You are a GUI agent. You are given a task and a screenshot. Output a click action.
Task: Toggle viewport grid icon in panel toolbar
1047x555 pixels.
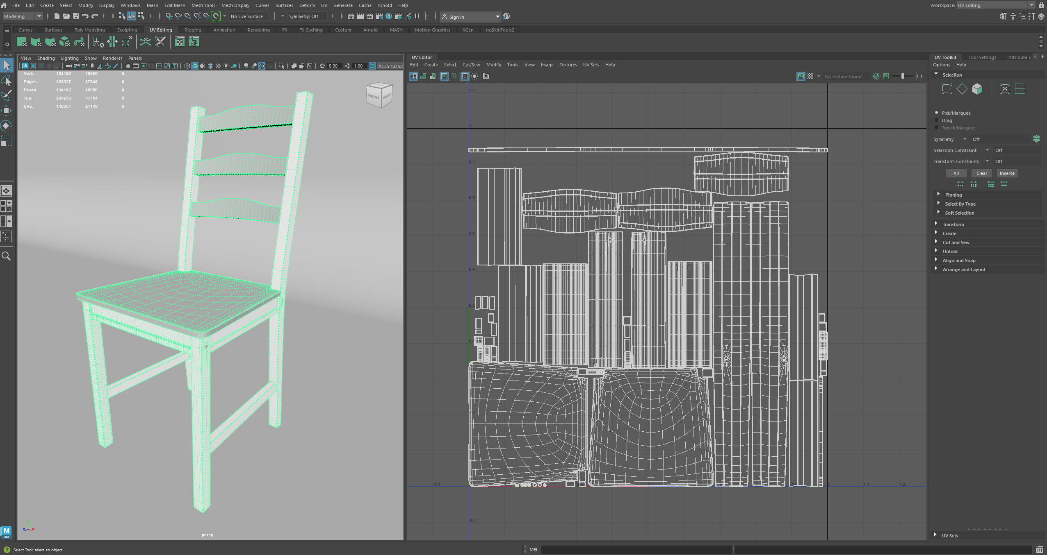click(x=128, y=66)
